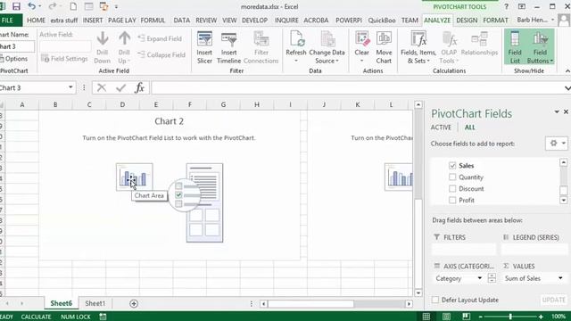Open field list tools gear dropdown
Screen dimensions: 571x321
click(557, 144)
